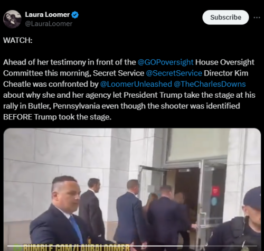Click the teal round sticker on the door
Image resolution: width=264 pixels, height=251 pixels.
click(x=214, y=201)
